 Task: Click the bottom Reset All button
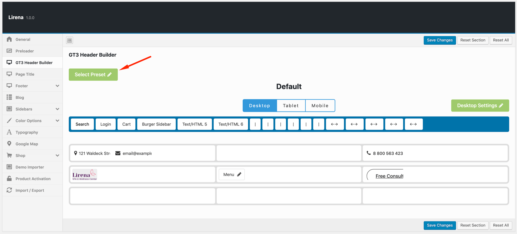click(501, 225)
